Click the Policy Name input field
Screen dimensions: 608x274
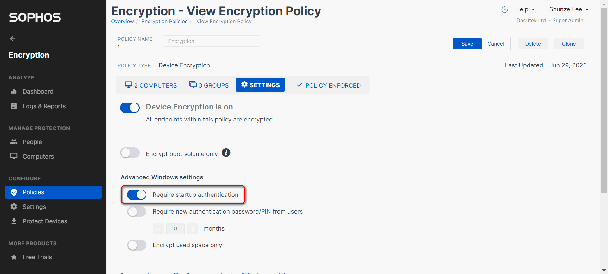pyautogui.click(x=211, y=41)
